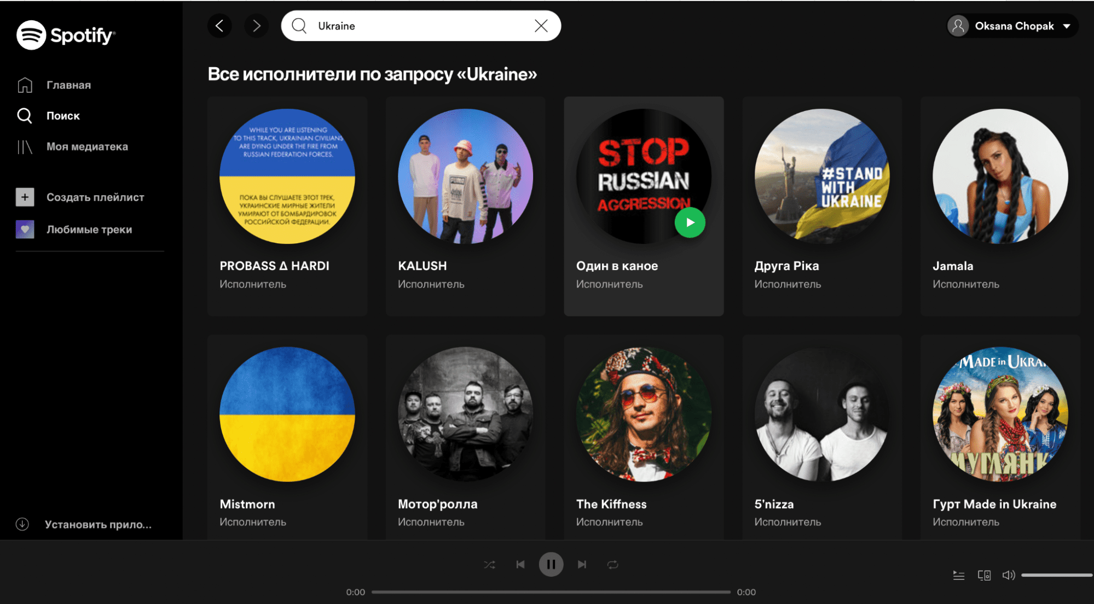This screenshot has height=604, width=1094.
Task: Open Mistmorn flag artist image
Action: pyautogui.click(x=287, y=414)
